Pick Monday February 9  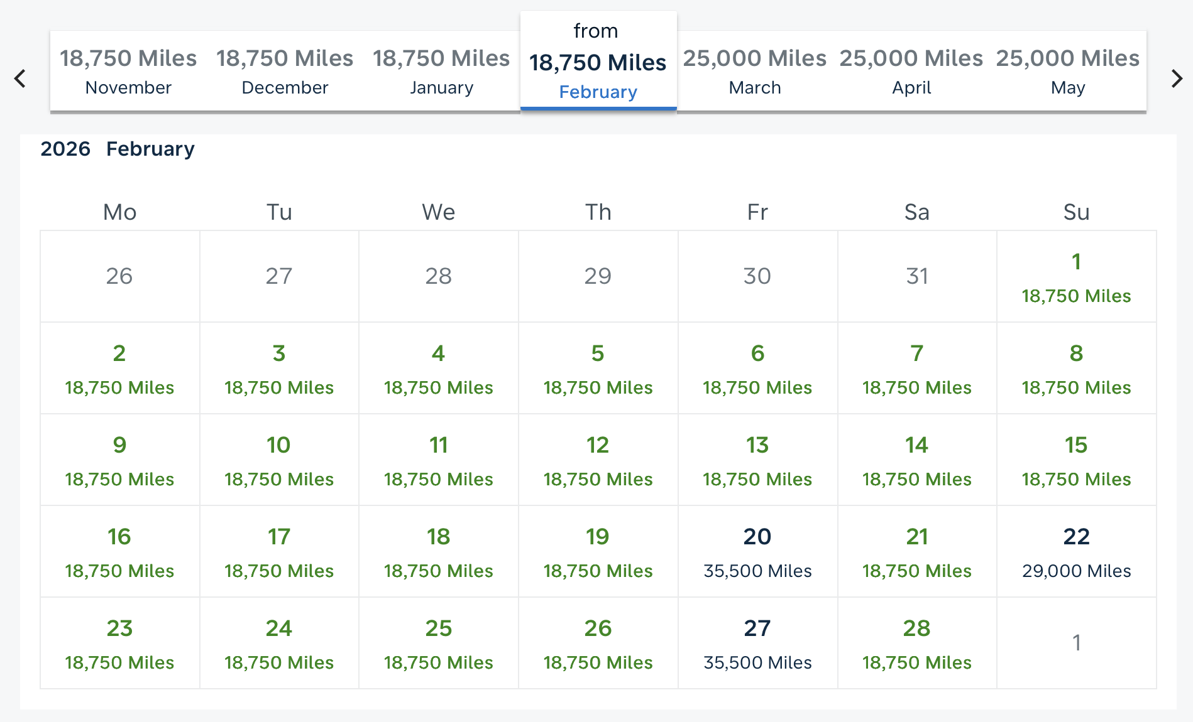coord(119,460)
